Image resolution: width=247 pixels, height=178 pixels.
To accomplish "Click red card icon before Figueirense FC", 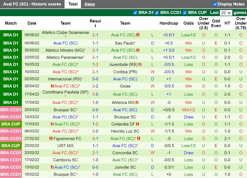I will (51, 138).
